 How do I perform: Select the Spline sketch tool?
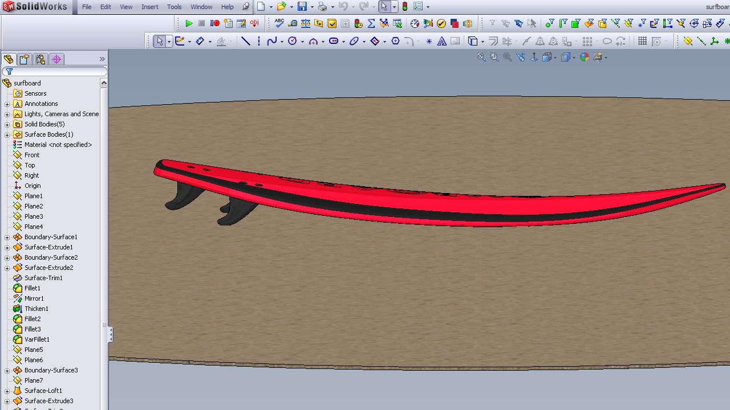(272, 41)
